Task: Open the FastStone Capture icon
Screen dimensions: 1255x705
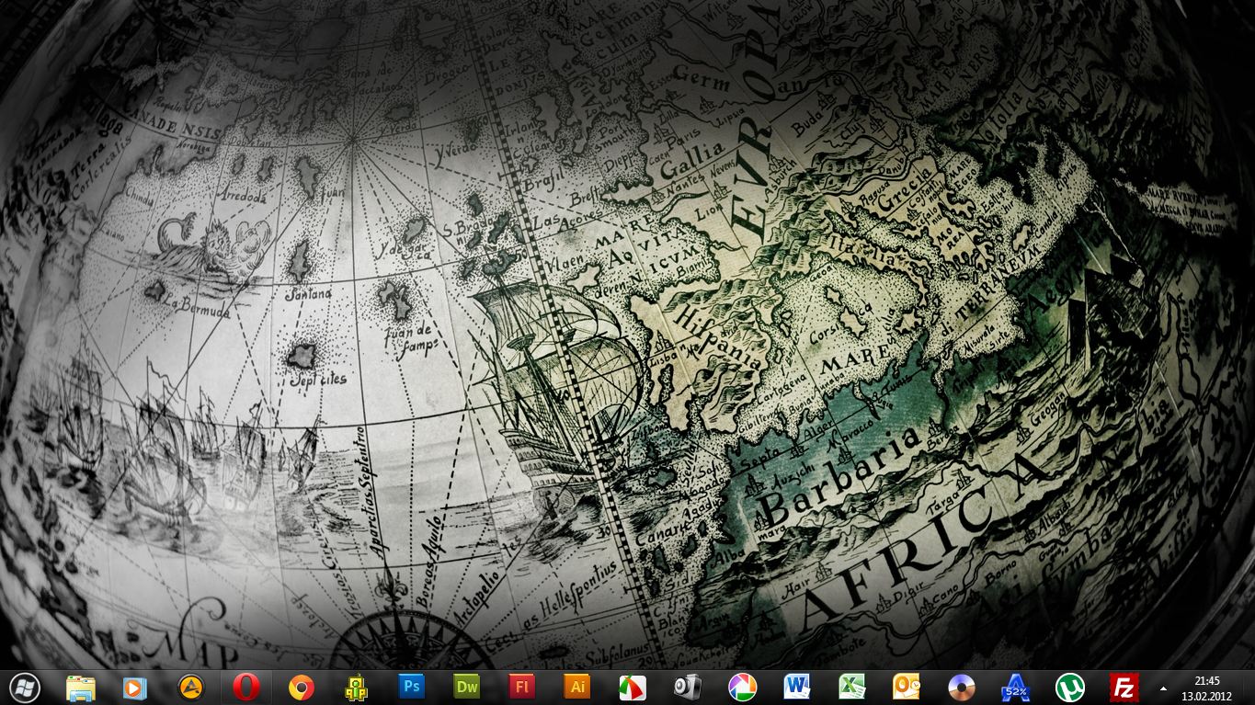Action: tap(632, 688)
